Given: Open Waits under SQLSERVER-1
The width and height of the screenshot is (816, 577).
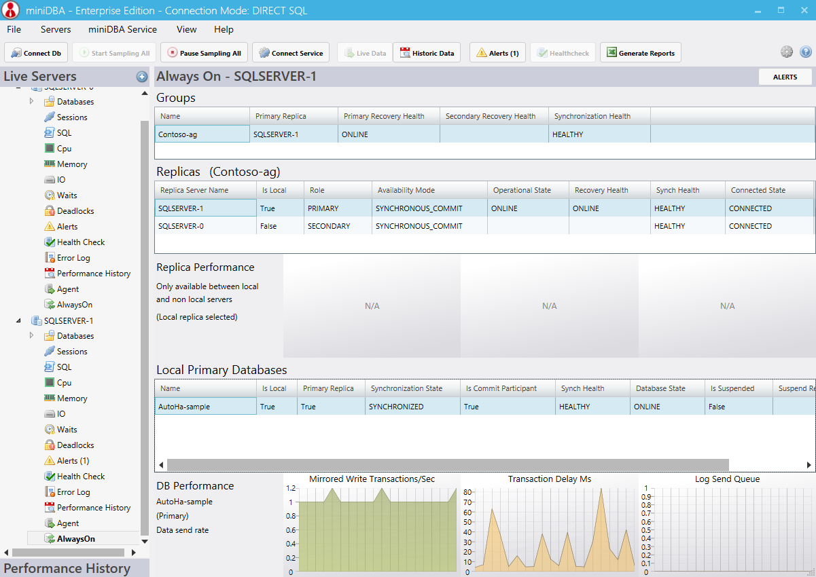Looking at the screenshot, I should (60, 430).
